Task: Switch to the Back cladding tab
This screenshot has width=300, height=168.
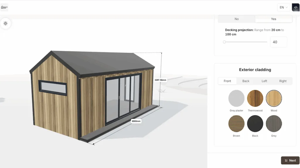Action: click(x=246, y=81)
